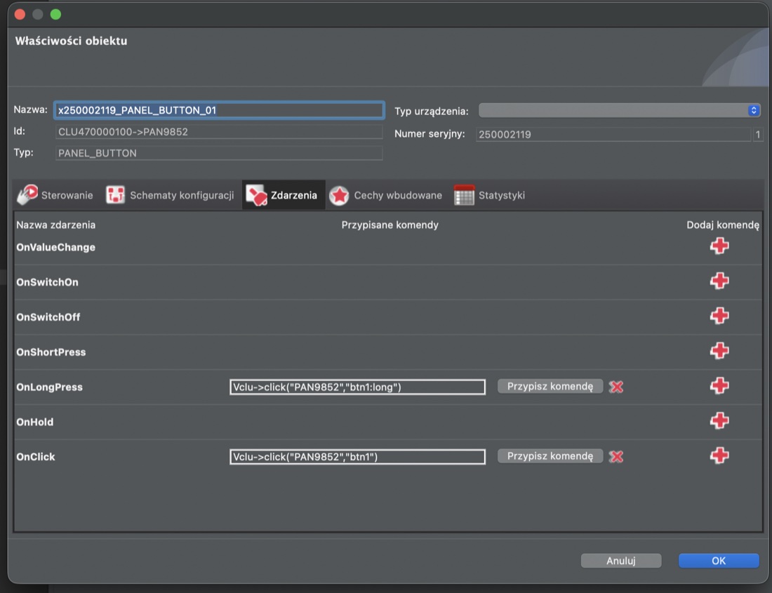Click Przypisz komendę for OnClick
The width and height of the screenshot is (772, 593).
(550, 456)
